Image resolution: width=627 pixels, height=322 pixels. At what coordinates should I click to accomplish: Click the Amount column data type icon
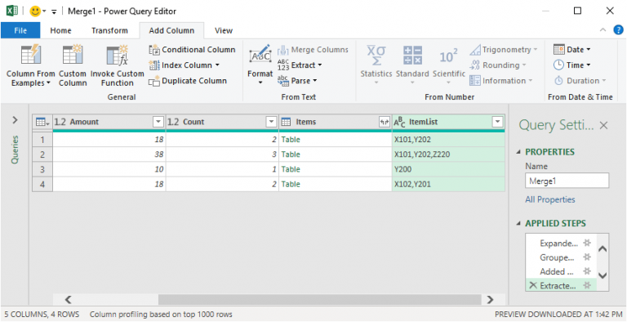(60, 122)
